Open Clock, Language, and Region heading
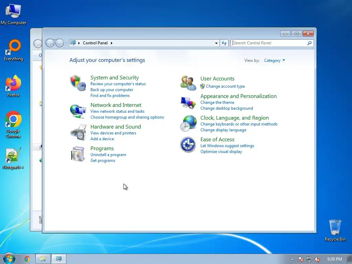The width and height of the screenshot is (352, 264). [234, 118]
